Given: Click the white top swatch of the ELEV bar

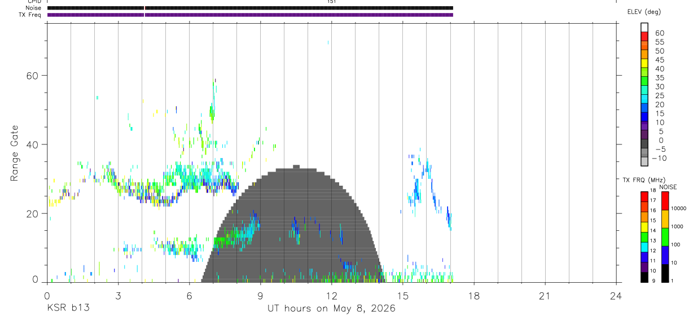Looking at the screenshot, I should [x=644, y=28].
